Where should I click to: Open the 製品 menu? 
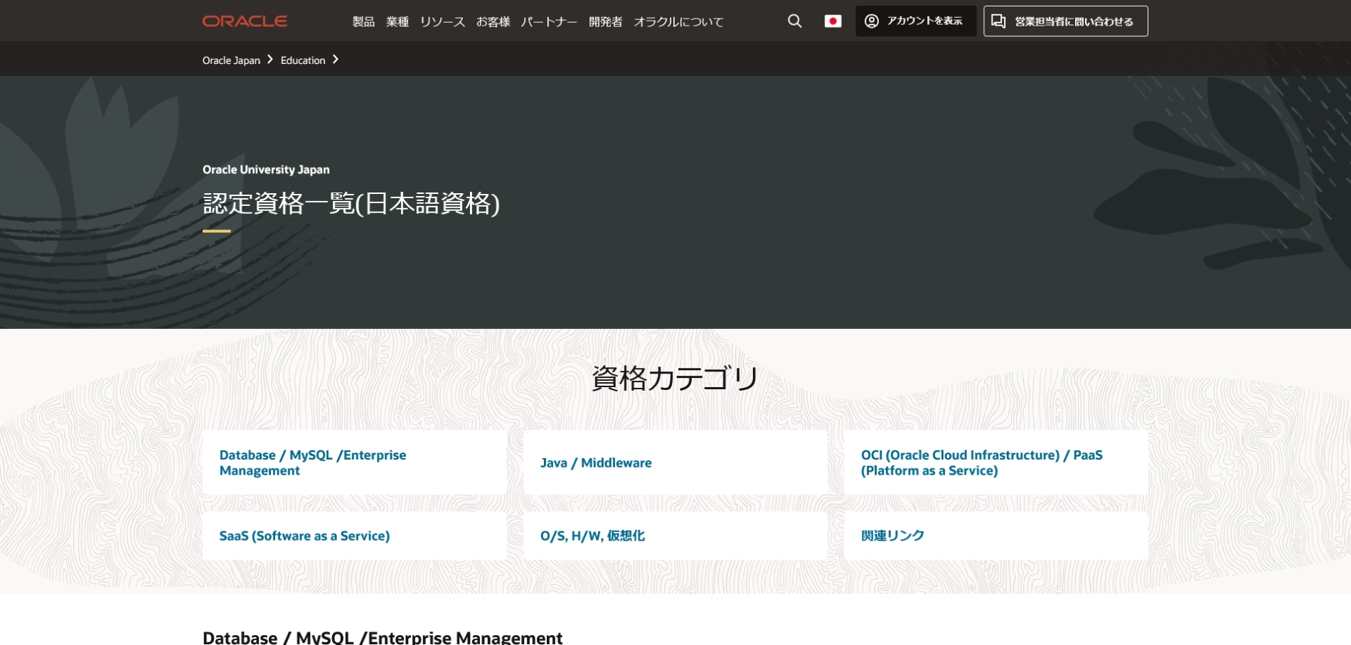tap(363, 22)
